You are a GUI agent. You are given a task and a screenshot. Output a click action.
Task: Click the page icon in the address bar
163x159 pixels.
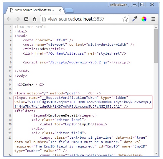click(44, 19)
